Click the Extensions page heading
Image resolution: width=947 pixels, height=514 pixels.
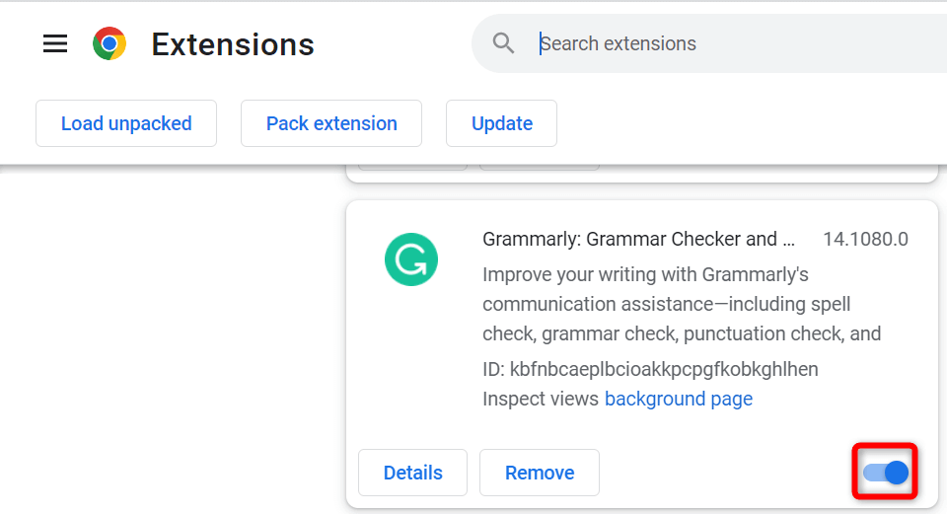pyautogui.click(x=233, y=44)
